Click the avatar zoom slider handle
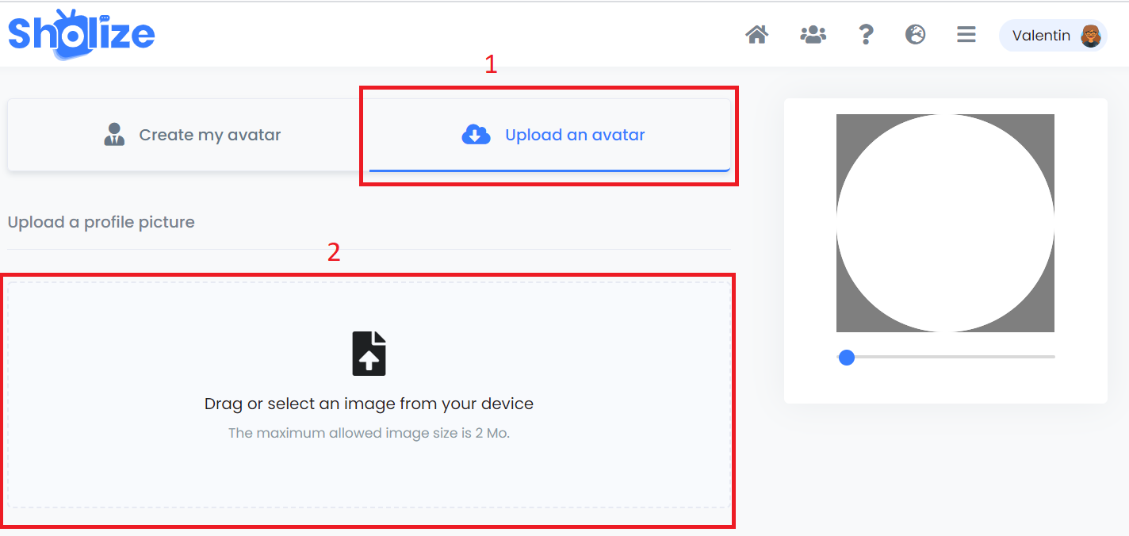 [x=847, y=358]
